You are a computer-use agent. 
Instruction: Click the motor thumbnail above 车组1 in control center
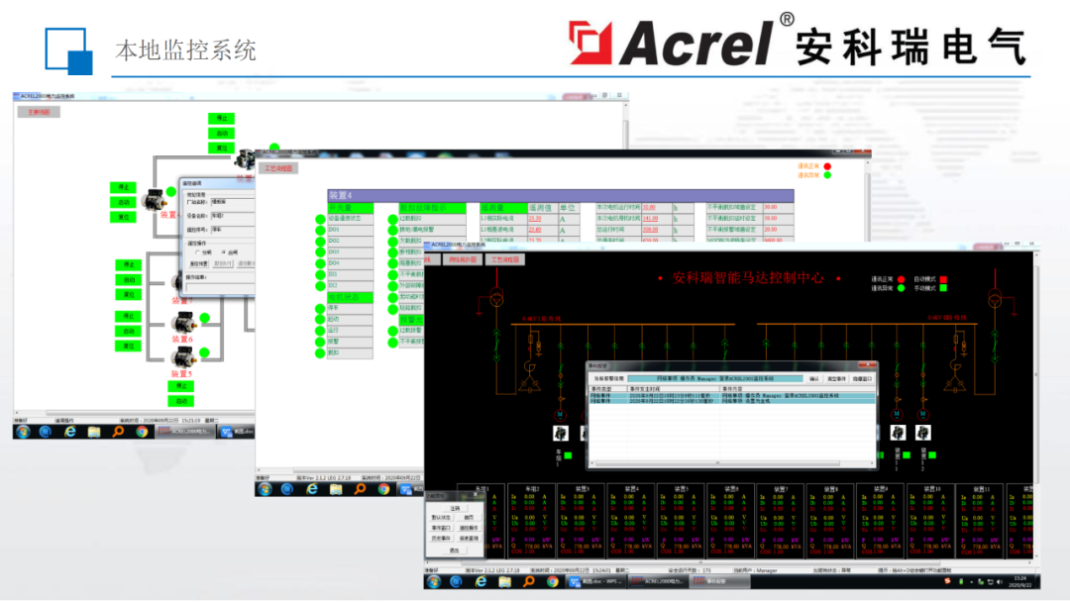560,433
